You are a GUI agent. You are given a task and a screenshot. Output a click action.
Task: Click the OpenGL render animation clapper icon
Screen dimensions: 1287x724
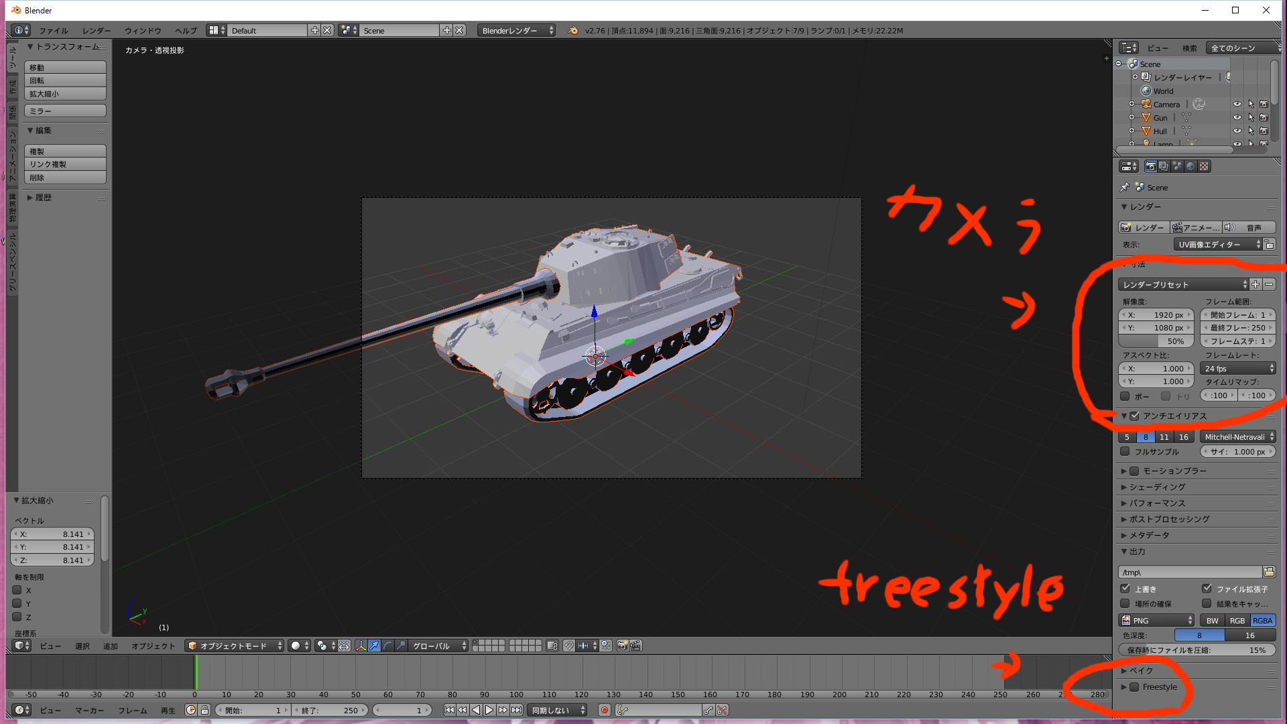tap(635, 646)
